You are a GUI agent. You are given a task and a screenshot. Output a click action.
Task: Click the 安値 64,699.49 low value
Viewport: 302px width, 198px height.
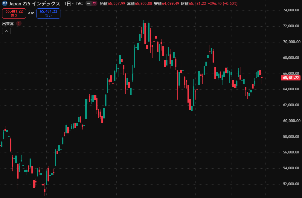click(167, 4)
